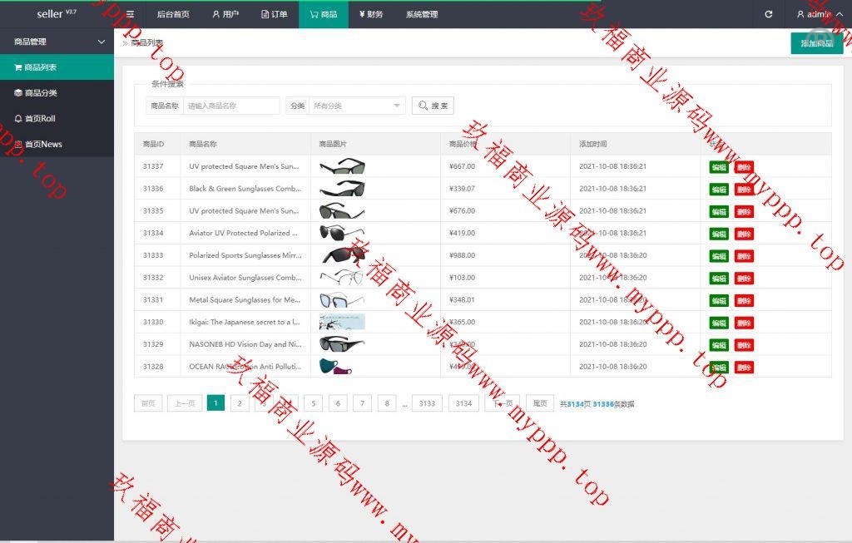Switch to the 订单 tab
Image resolution: width=852 pixels, height=543 pixels.
tap(274, 14)
